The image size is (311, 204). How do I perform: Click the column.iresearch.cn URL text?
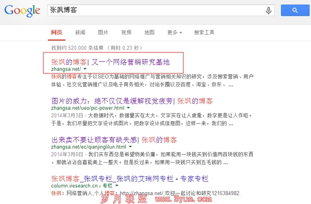(x=74, y=186)
